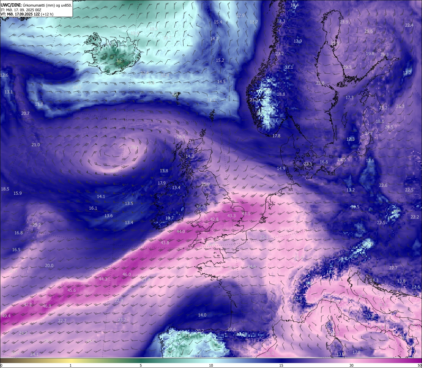This screenshot has width=422, height=368.
Task: Click the 23.8 value label
Action: point(320,83)
